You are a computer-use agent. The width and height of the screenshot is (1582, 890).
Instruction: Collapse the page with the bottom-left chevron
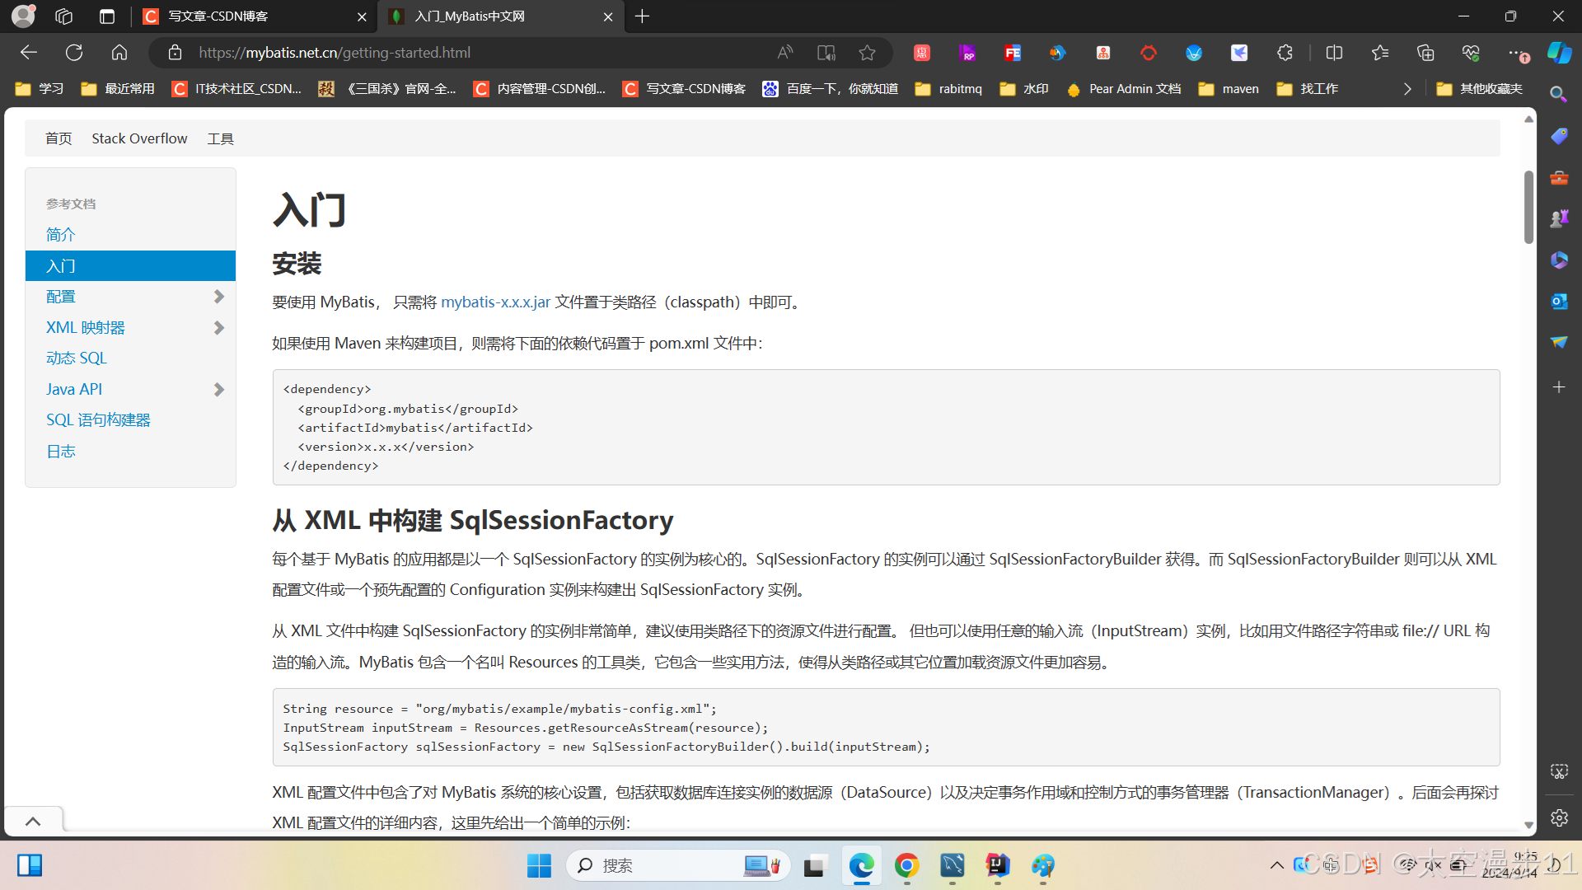[x=33, y=821]
